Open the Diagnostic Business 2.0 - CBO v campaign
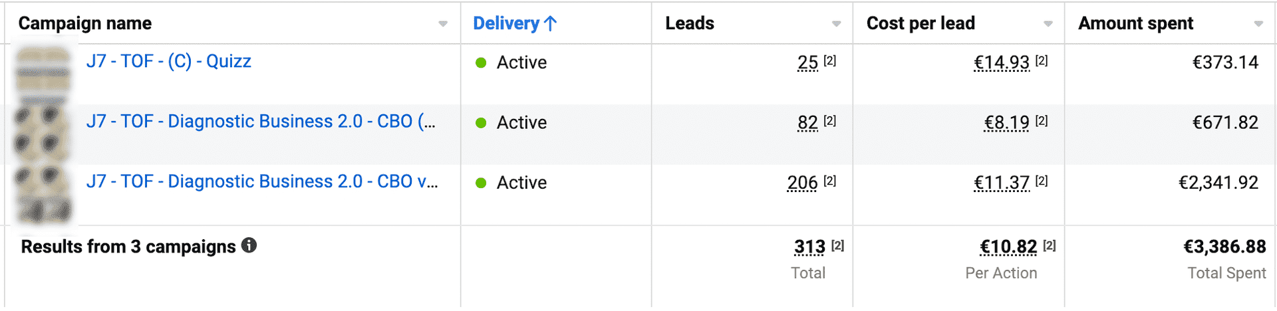The height and width of the screenshot is (311, 1277). (262, 181)
